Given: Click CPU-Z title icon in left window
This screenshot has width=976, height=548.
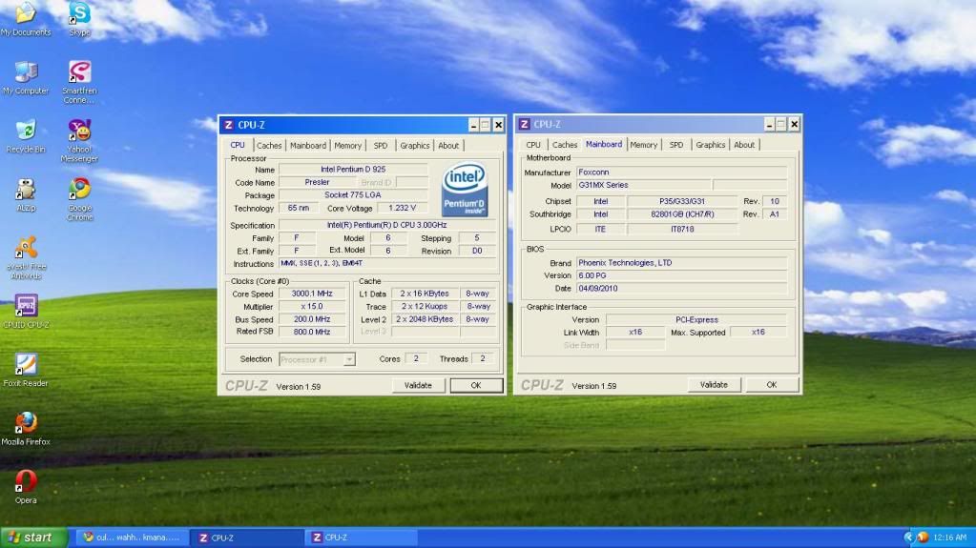Looking at the screenshot, I should 228,125.
